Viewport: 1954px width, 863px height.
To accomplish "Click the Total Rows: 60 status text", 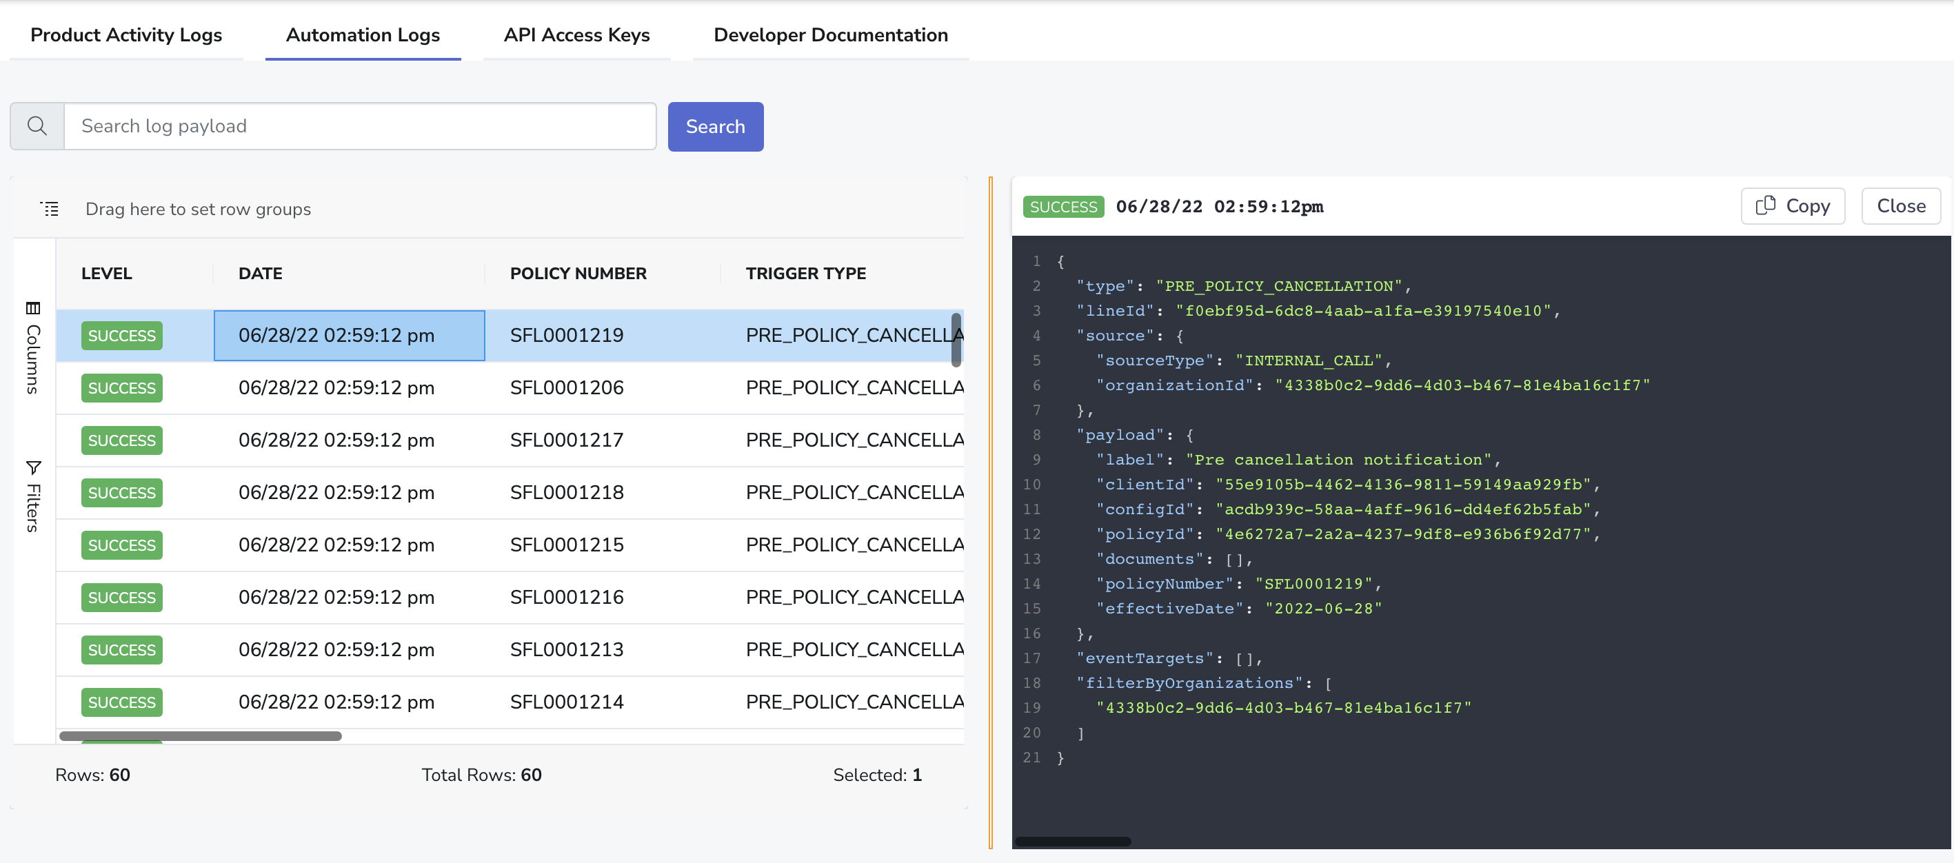I will pos(482,774).
